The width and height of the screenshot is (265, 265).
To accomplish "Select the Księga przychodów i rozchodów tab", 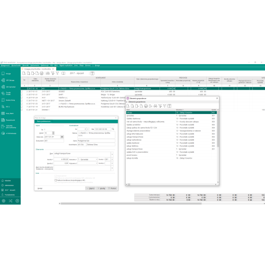I will coord(38,69).
